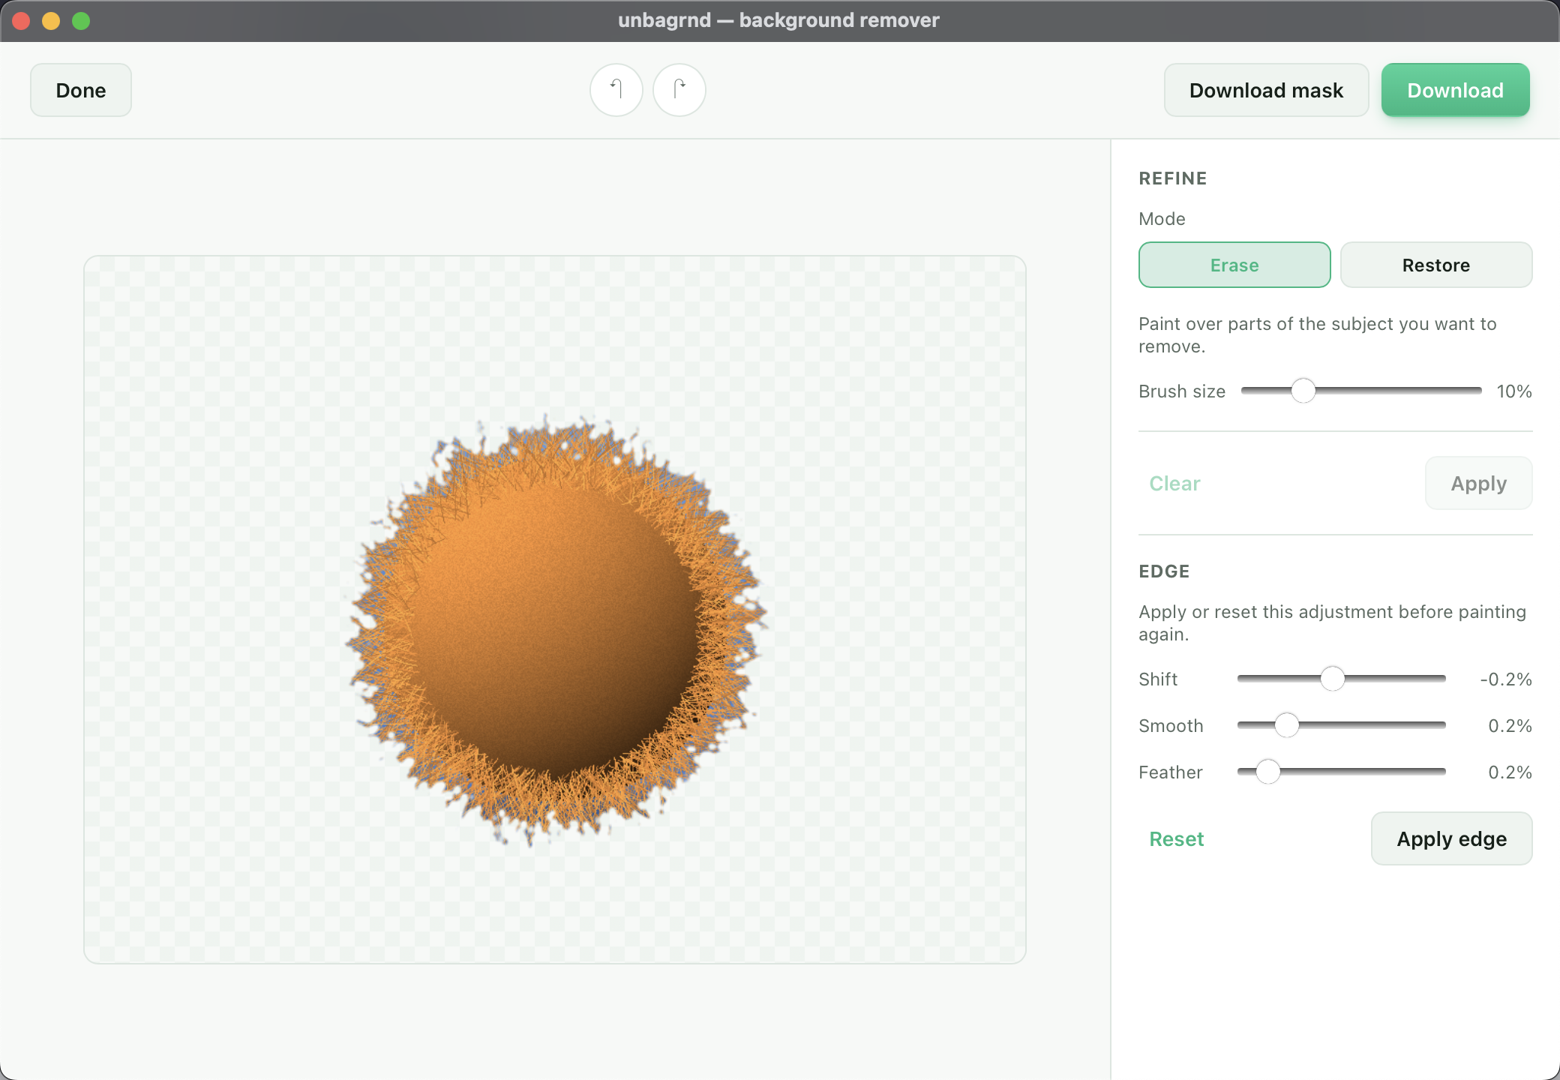This screenshot has width=1560, height=1080.
Task: Click the Brush size slider handle
Action: pyautogui.click(x=1303, y=391)
